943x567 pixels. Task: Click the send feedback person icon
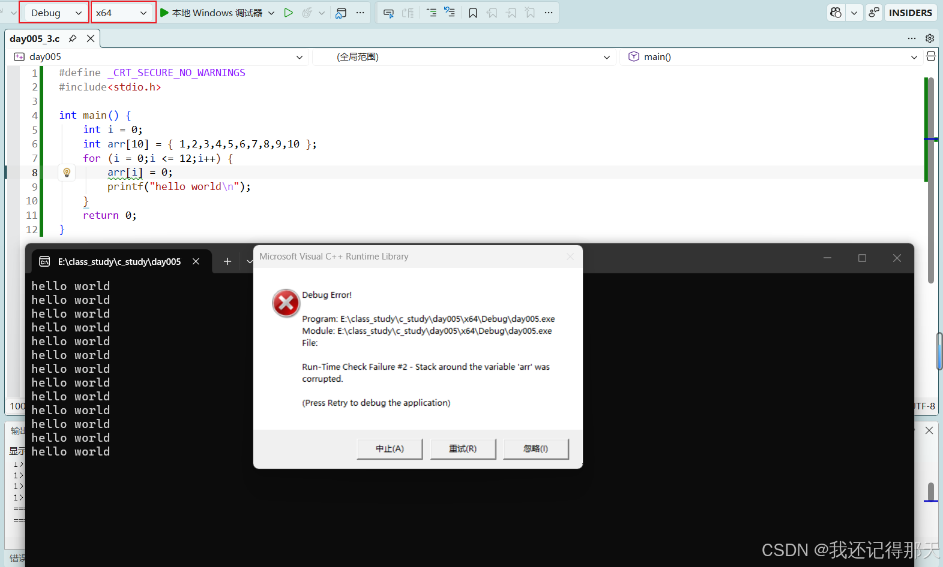tap(874, 13)
